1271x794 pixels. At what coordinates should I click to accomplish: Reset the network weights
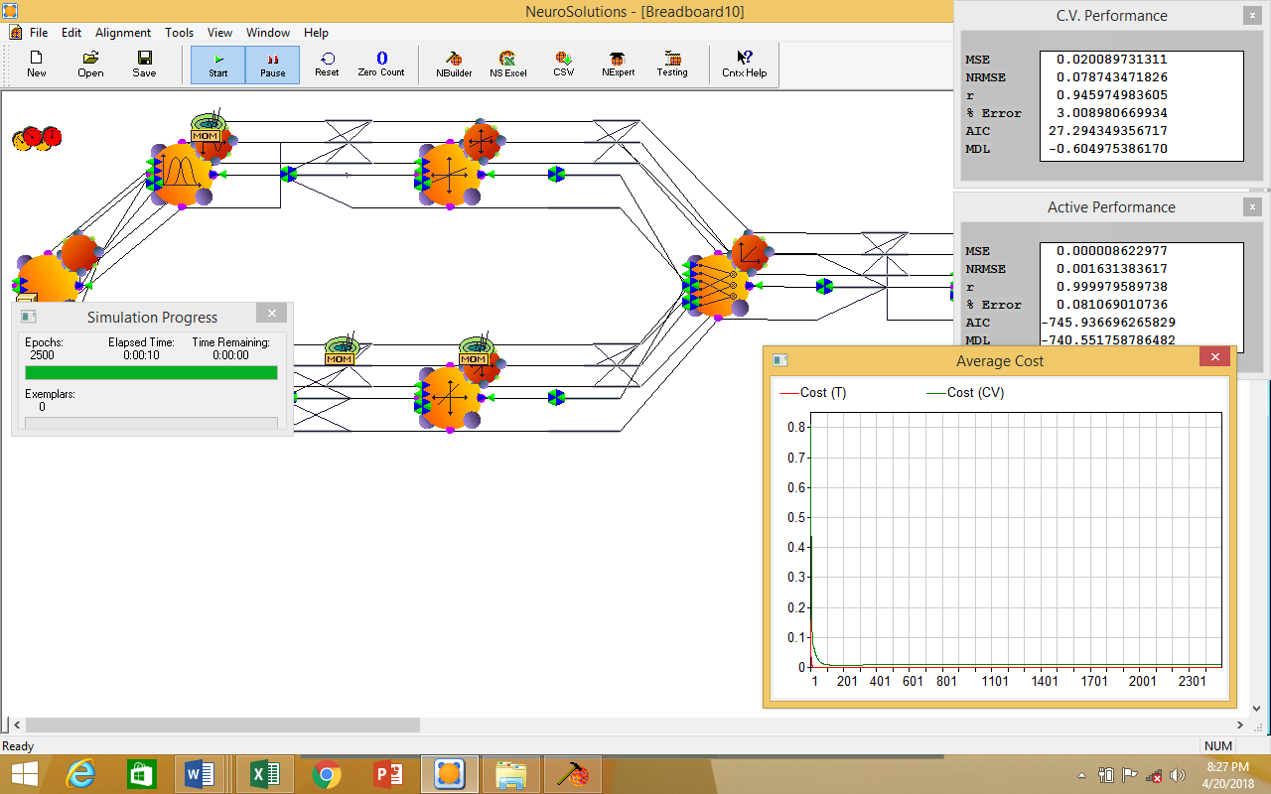(x=327, y=65)
